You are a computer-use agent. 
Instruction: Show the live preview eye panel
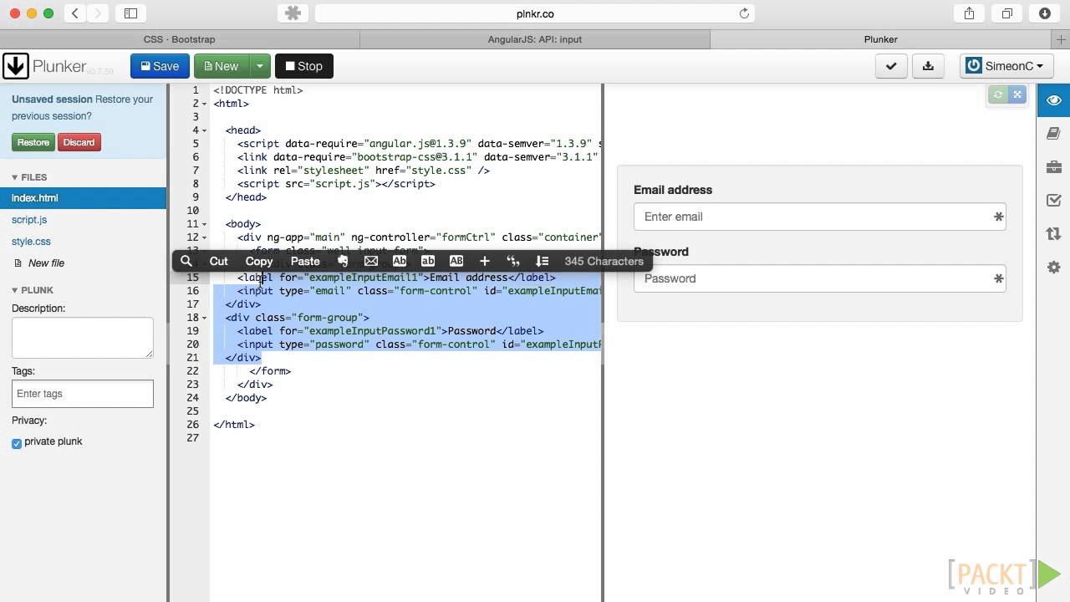[x=1053, y=100]
